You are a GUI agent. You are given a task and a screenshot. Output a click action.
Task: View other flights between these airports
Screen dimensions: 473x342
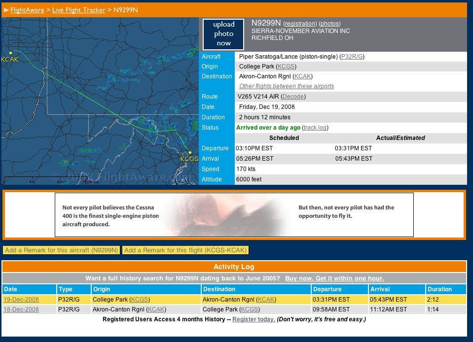coord(287,86)
